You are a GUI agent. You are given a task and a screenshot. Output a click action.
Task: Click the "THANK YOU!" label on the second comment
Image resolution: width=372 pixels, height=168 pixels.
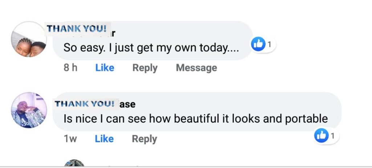85,104
